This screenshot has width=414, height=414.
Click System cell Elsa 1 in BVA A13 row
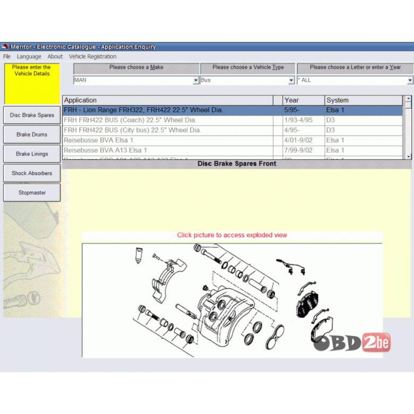tap(363, 150)
